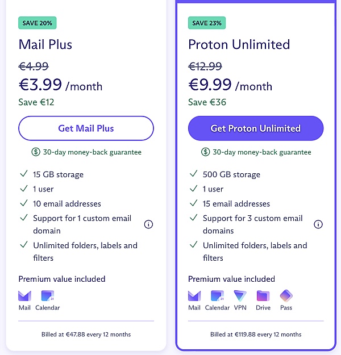Viewport: 341px width, 355px height.
Task: Click the Mail Plus plan title
Action: (x=45, y=44)
